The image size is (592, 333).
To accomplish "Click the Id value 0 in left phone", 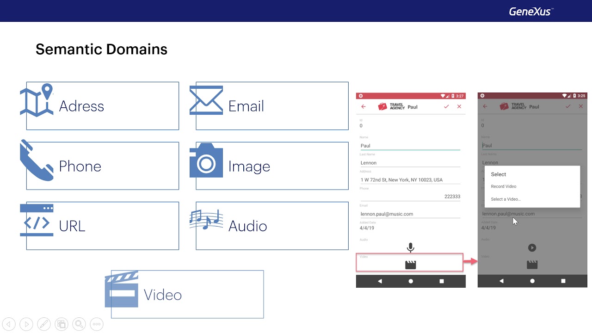I will (361, 126).
